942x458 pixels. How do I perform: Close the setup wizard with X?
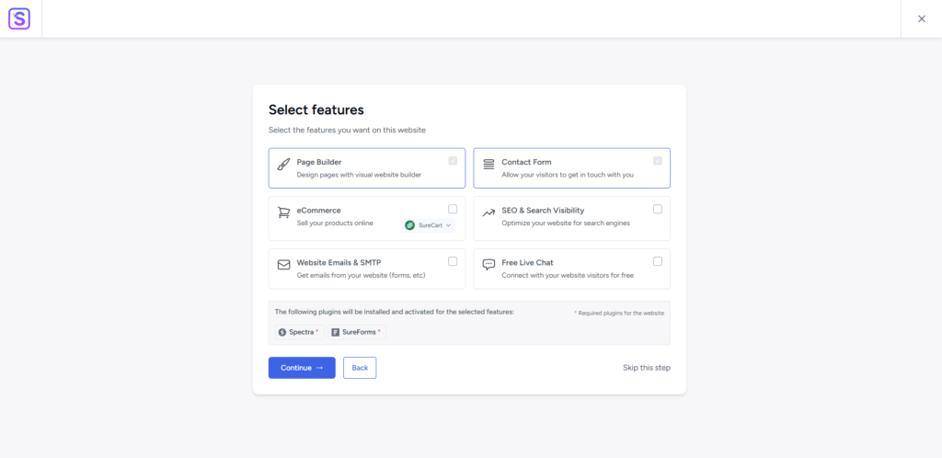click(922, 18)
